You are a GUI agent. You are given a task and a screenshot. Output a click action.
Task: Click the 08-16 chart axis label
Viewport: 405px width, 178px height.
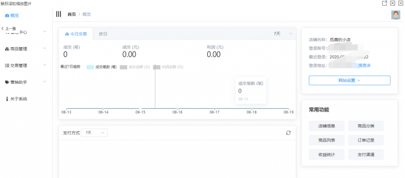(x=177, y=112)
